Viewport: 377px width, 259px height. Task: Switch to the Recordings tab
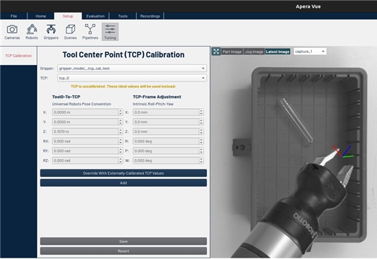(150, 16)
